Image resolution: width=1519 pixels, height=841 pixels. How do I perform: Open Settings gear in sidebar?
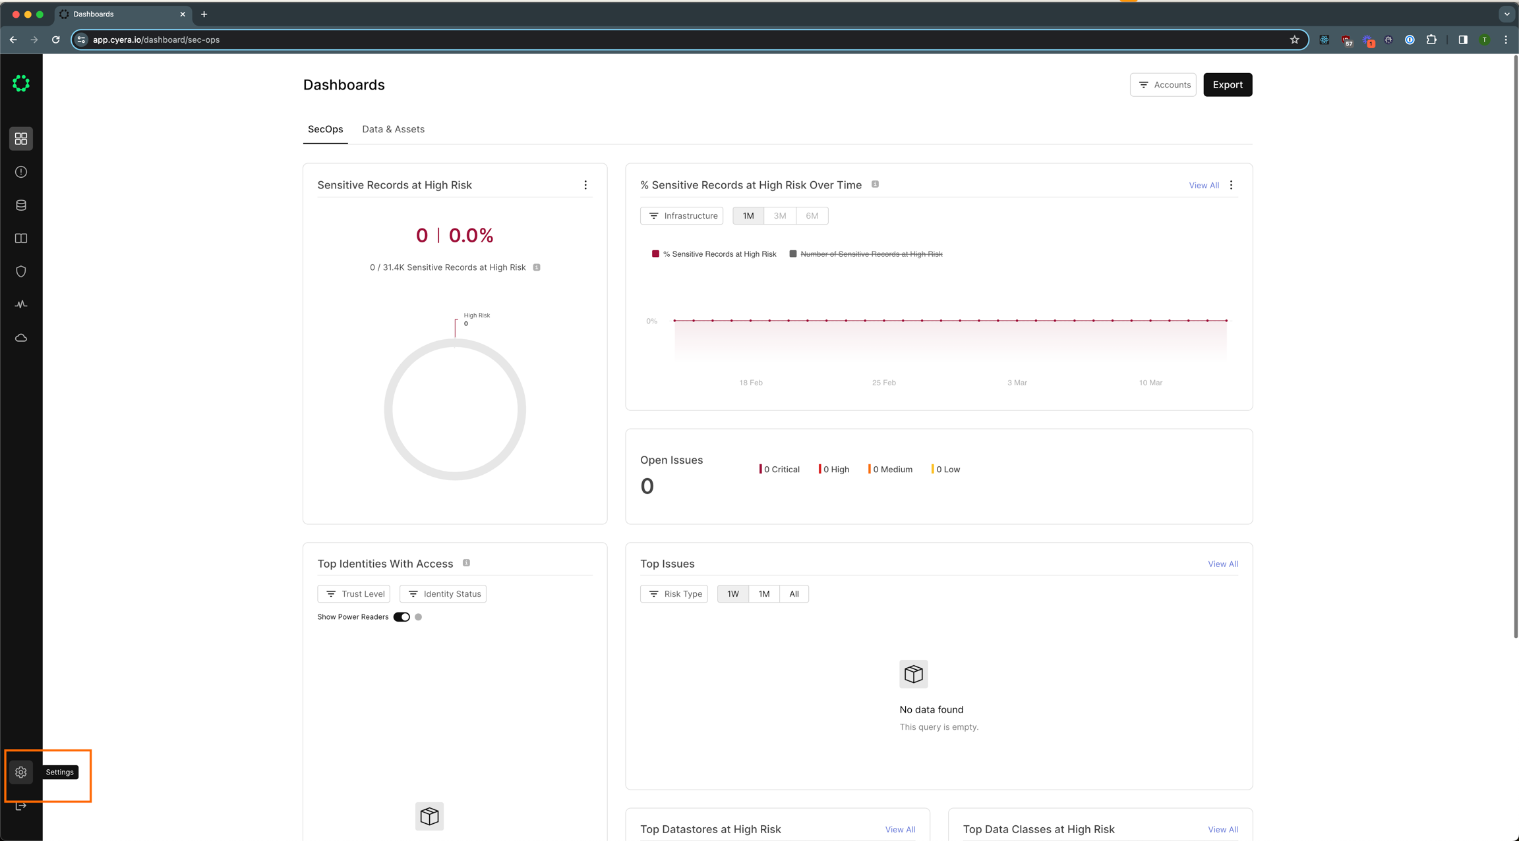point(21,772)
